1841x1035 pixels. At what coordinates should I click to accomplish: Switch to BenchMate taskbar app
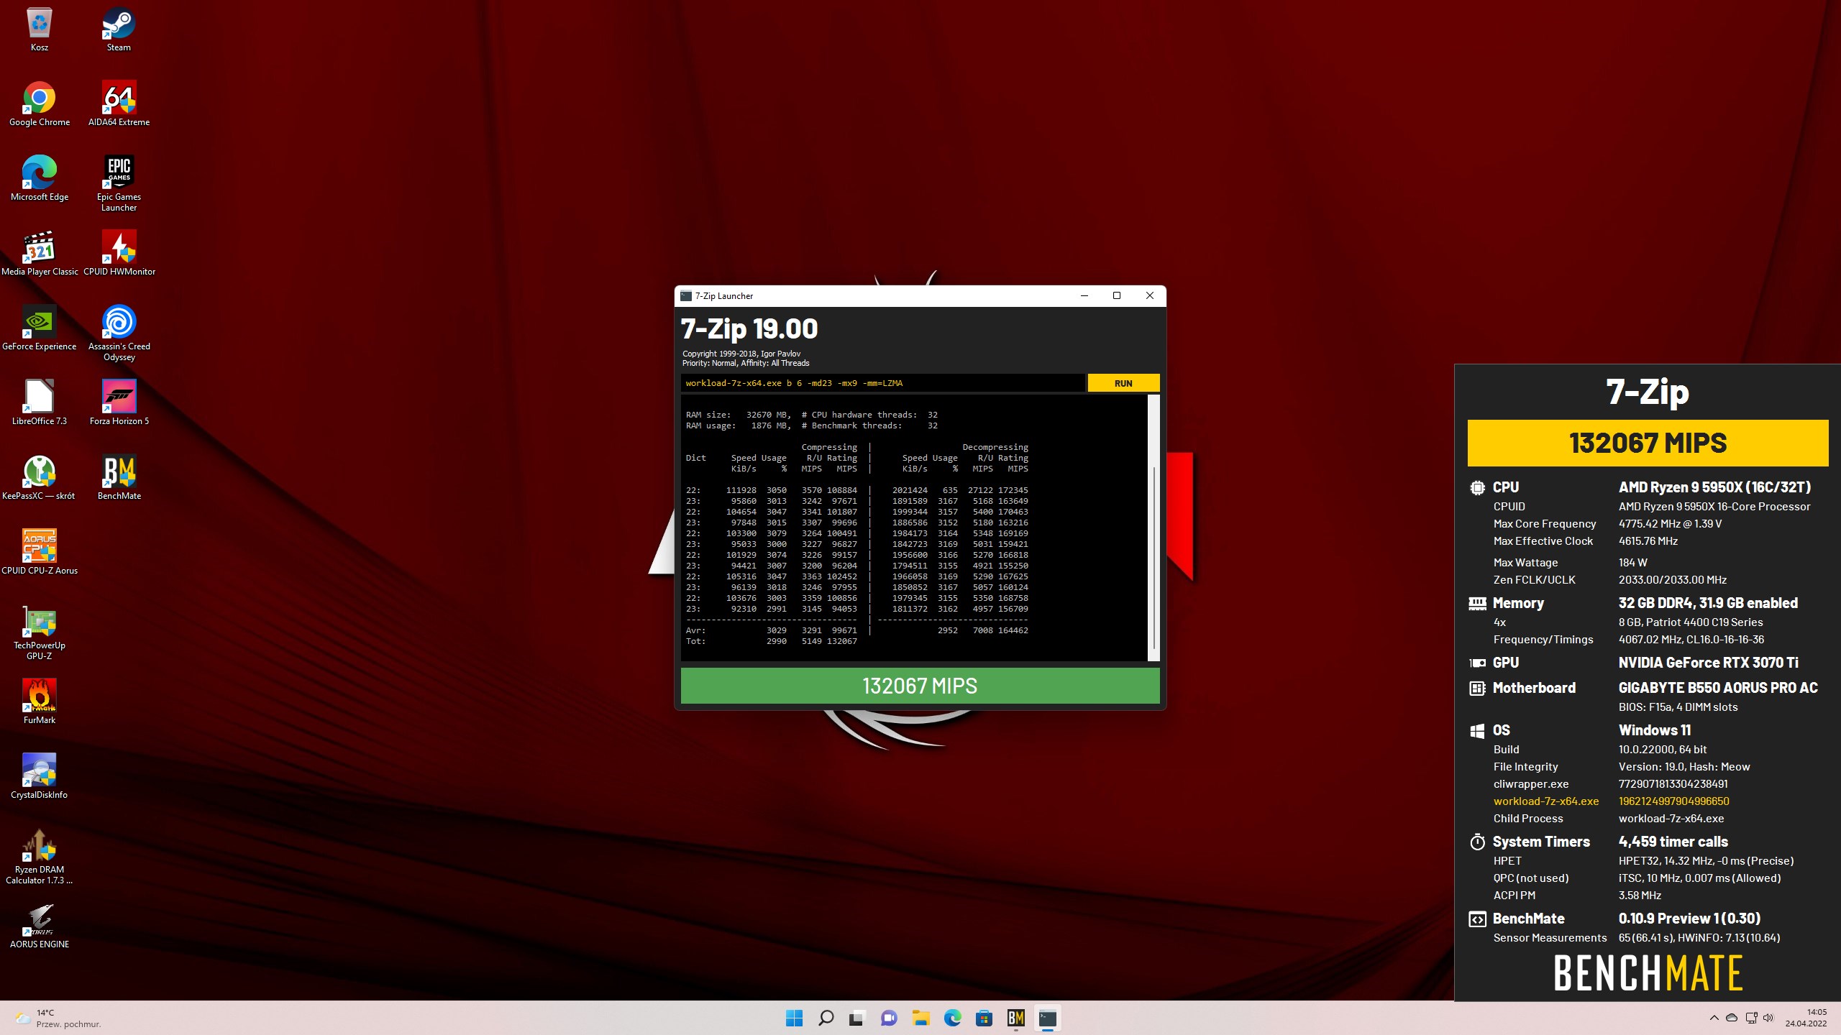(x=1015, y=1018)
